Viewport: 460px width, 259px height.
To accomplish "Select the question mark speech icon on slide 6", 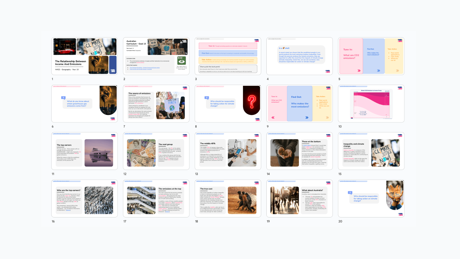I will coord(63,97).
